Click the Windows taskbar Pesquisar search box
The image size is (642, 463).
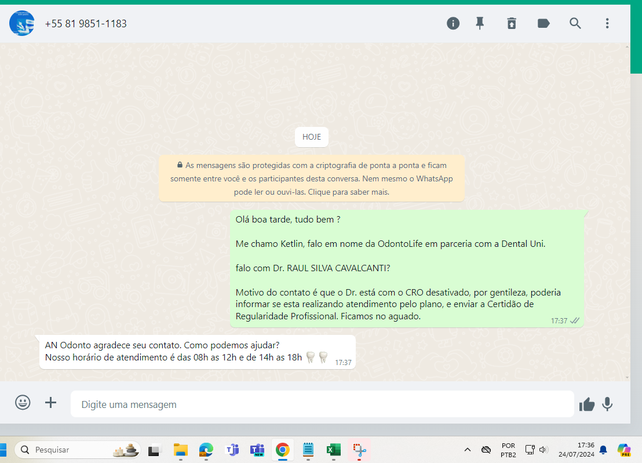click(x=78, y=450)
